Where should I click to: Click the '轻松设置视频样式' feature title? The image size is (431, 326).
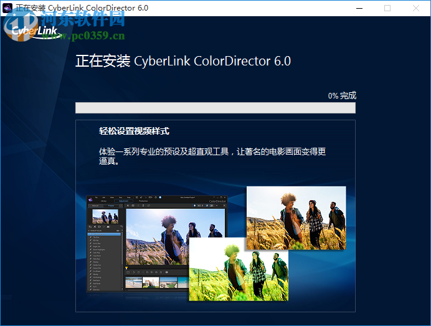[x=134, y=131]
